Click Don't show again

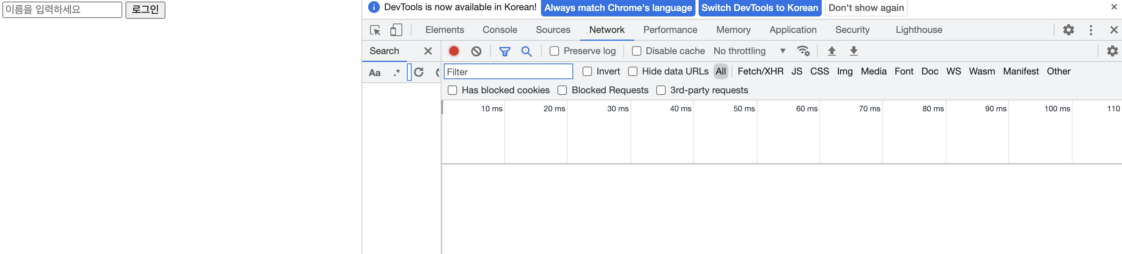point(866,8)
